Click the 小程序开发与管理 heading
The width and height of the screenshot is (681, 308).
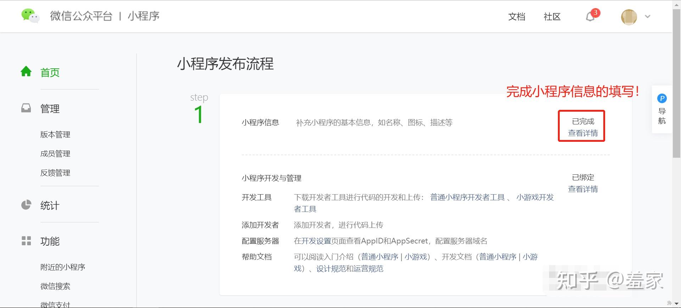click(x=272, y=178)
